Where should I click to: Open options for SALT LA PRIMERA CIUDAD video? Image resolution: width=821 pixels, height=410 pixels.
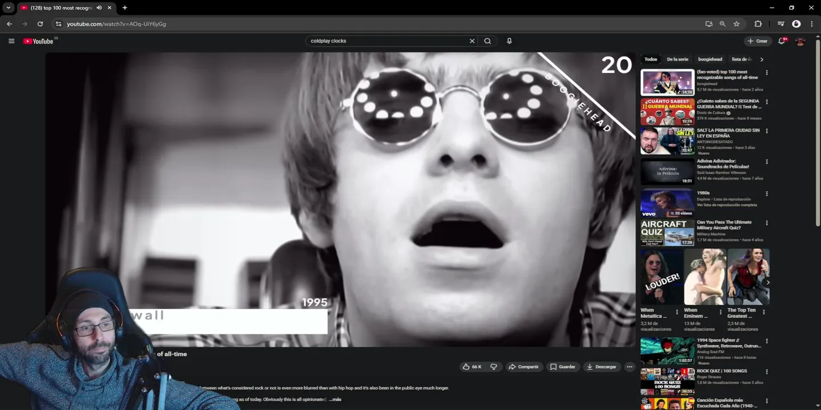click(x=767, y=130)
